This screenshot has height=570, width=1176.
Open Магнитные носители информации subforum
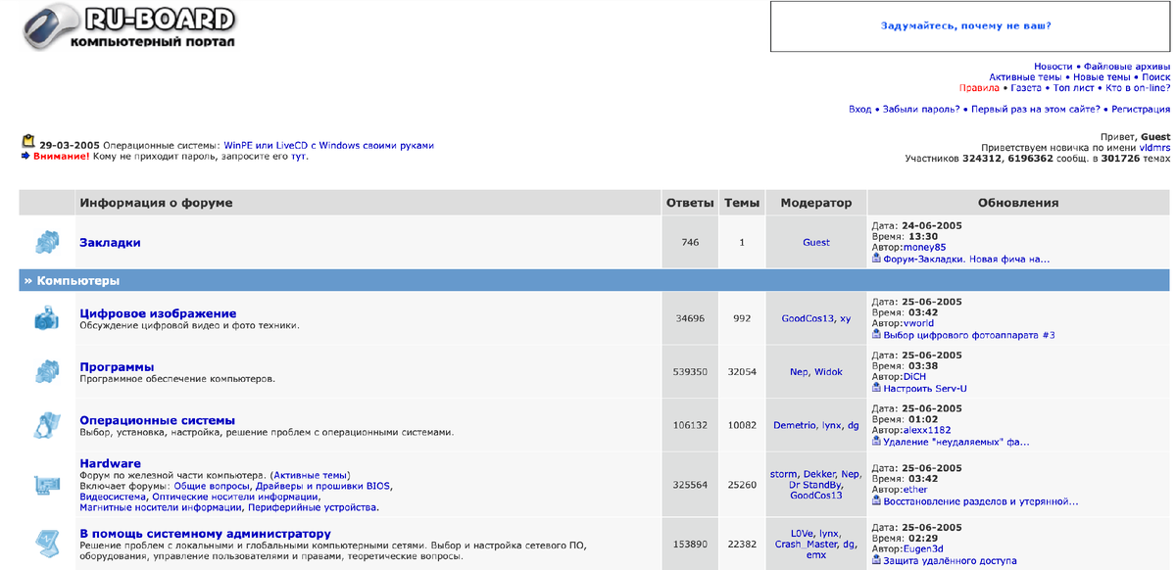coord(161,507)
